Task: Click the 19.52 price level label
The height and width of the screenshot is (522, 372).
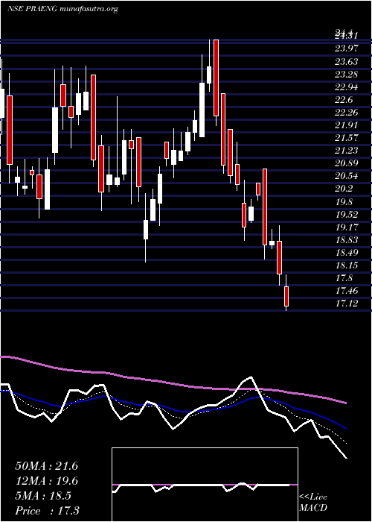Action: pyautogui.click(x=347, y=215)
